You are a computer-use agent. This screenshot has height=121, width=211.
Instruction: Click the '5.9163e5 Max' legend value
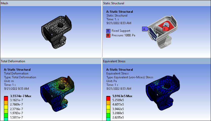tap(122, 96)
